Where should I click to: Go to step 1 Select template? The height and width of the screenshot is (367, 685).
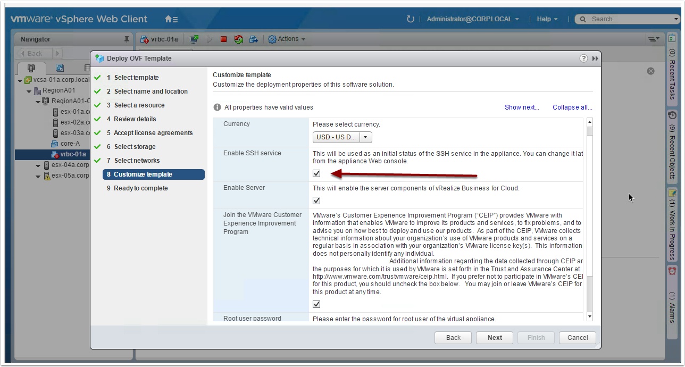132,78
